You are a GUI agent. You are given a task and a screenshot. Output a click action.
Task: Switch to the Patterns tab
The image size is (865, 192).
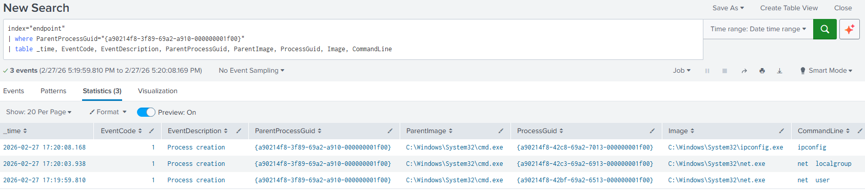coord(53,91)
